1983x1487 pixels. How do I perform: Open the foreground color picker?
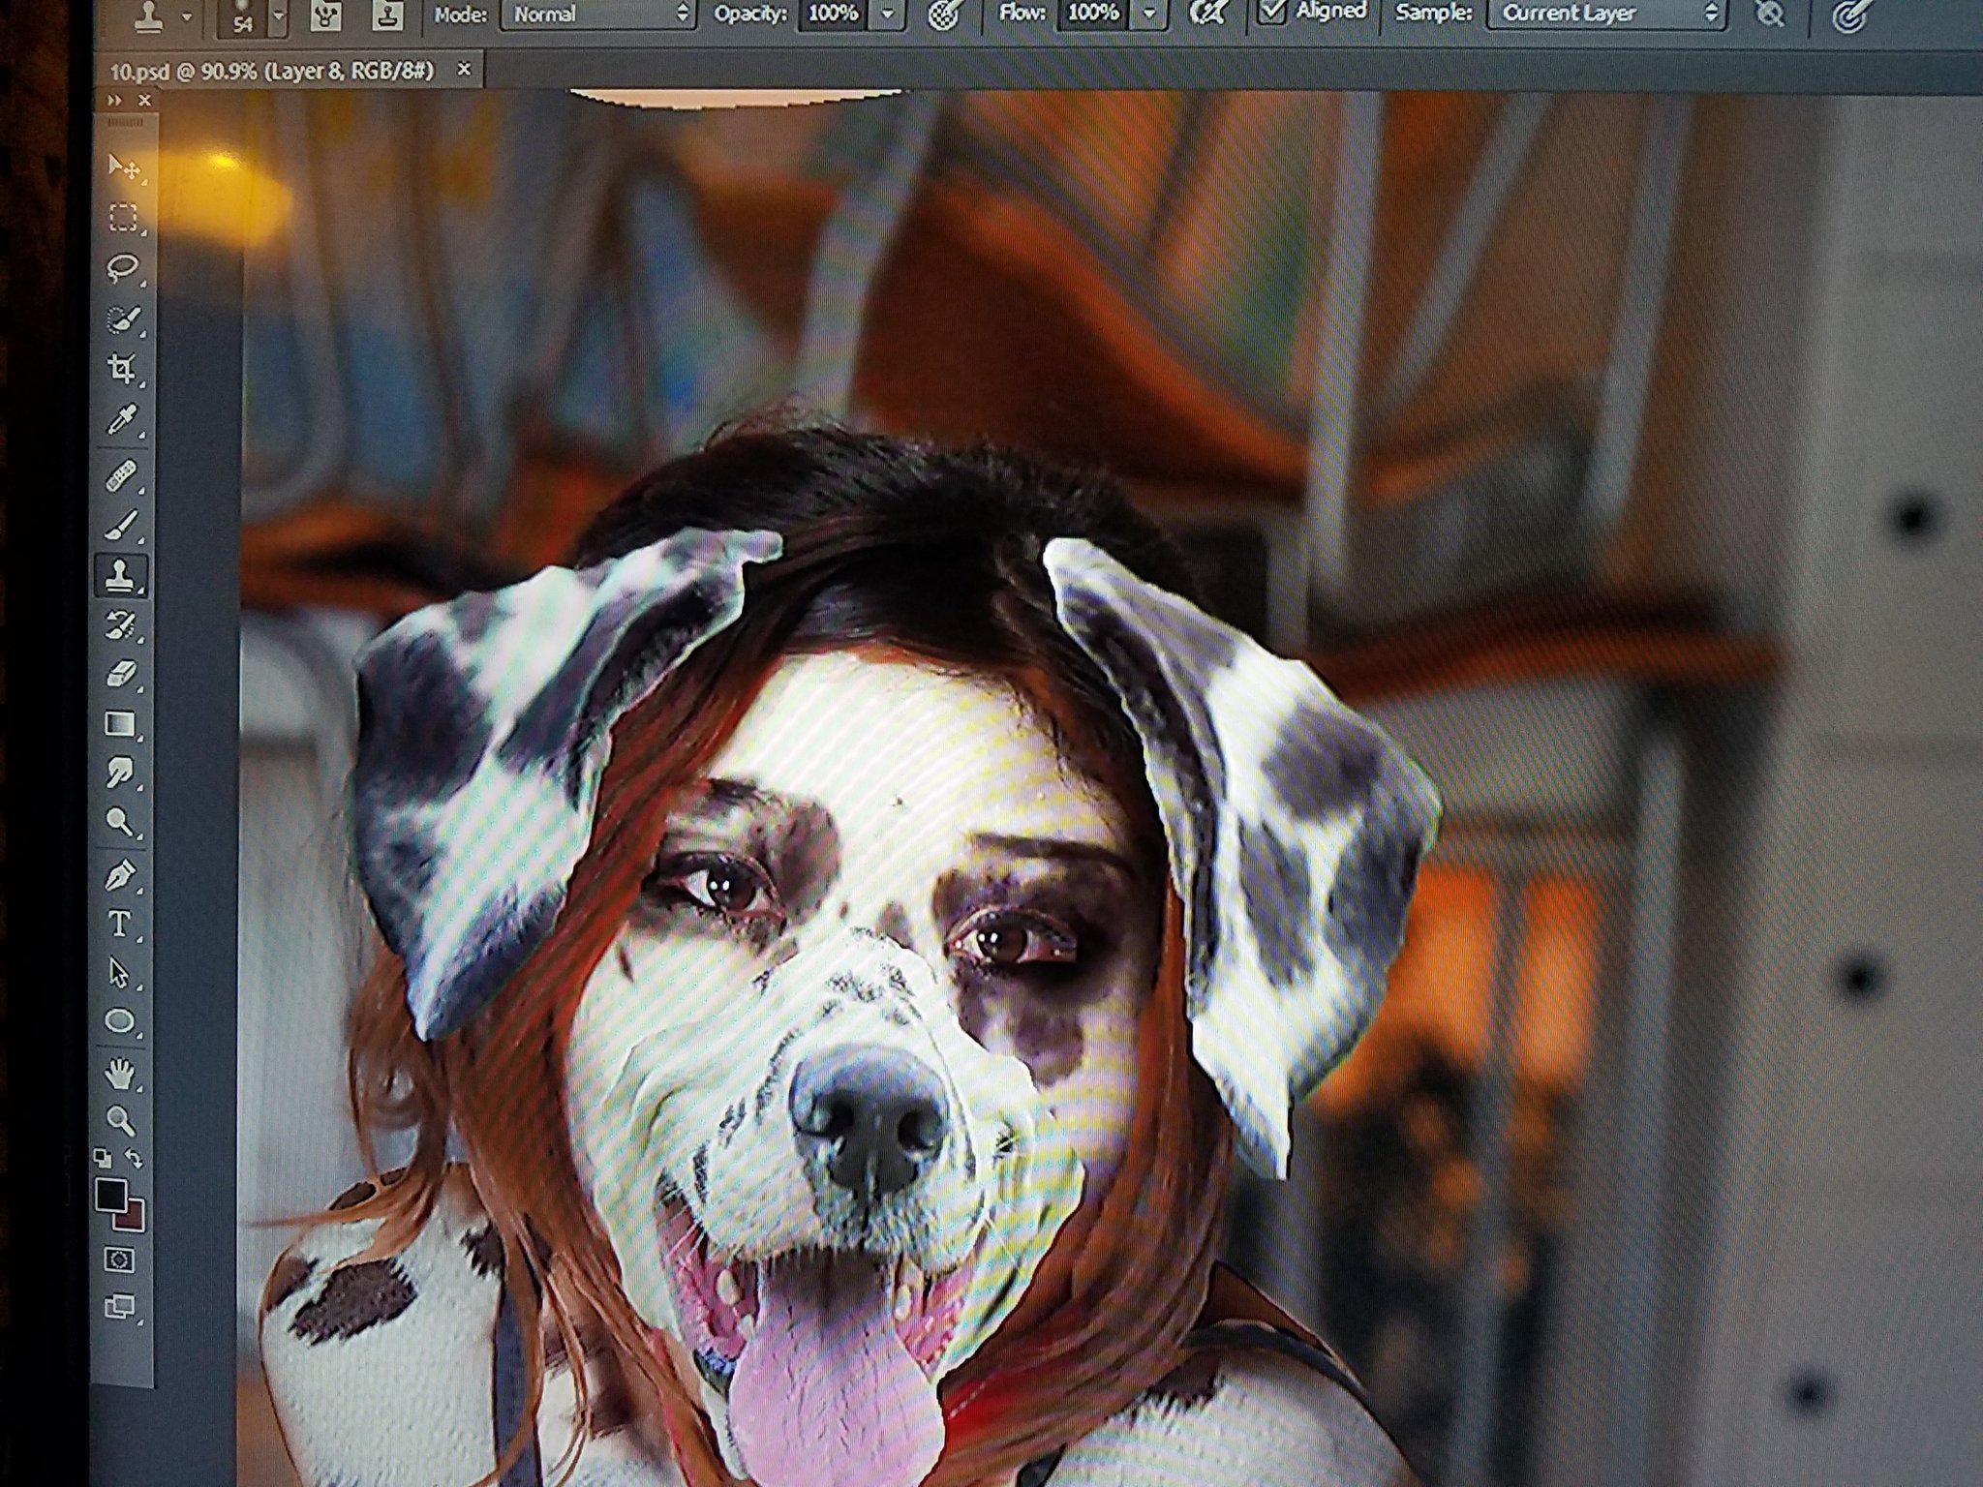coord(109,1195)
